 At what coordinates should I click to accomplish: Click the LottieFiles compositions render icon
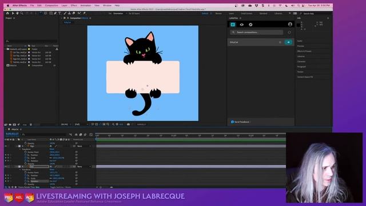click(233, 25)
